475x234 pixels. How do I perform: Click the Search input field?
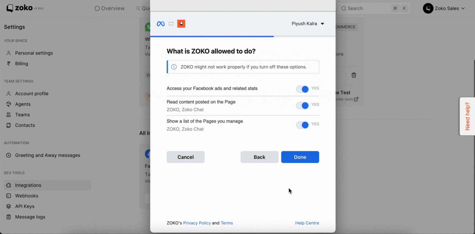tap(374, 8)
